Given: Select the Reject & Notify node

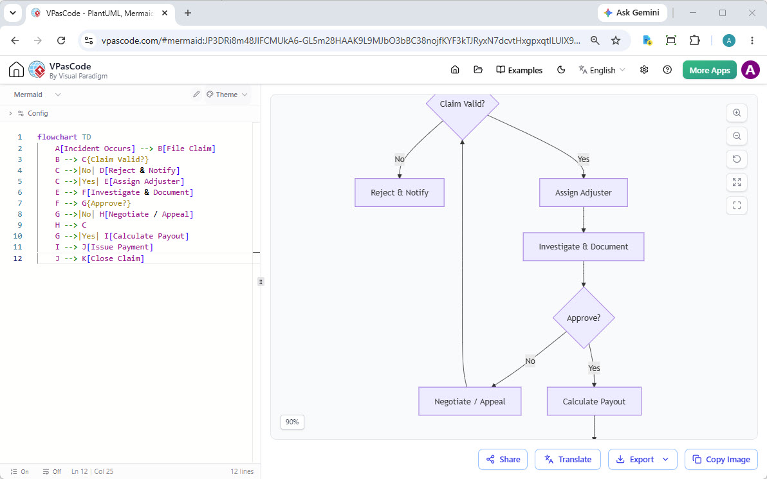Looking at the screenshot, I should tap(400, 193).
